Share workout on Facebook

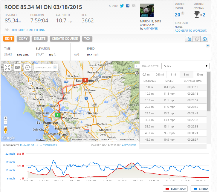coord(128,6)
